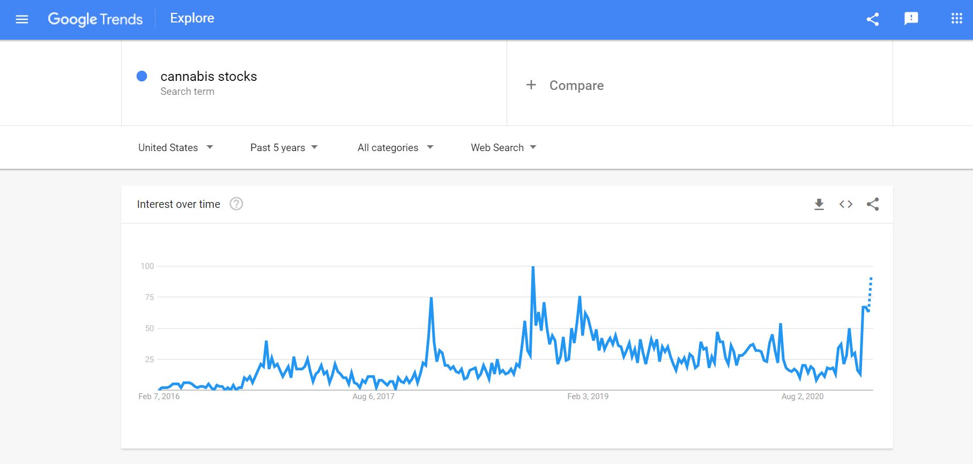
Task: Open the hamburger main menu
Action: click(22, 19)
